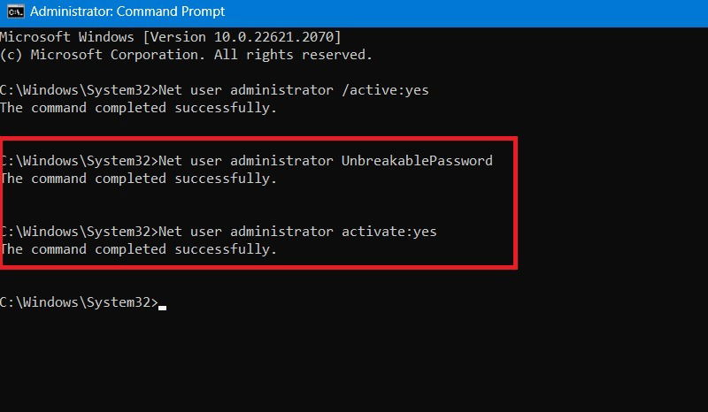
Task: Click the success message under activate:yes command
Action: pyautogui.click(x=138, y=249)
